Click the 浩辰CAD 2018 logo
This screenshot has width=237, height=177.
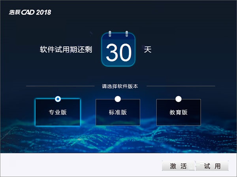click(x=30, y=12)
